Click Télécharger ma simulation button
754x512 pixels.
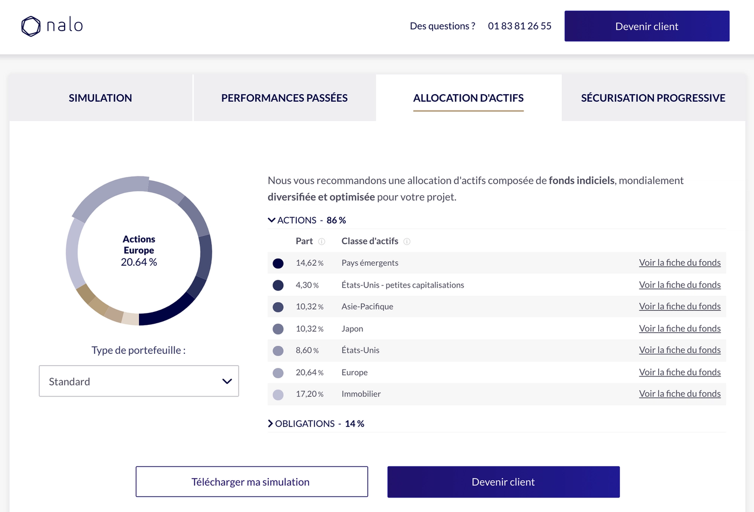(252, 482)
